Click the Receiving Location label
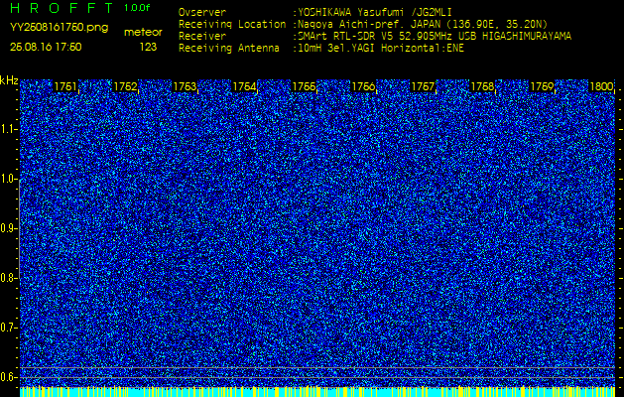Screen dimensions: 624x397 pyautogui.click(x=232, y=25)
